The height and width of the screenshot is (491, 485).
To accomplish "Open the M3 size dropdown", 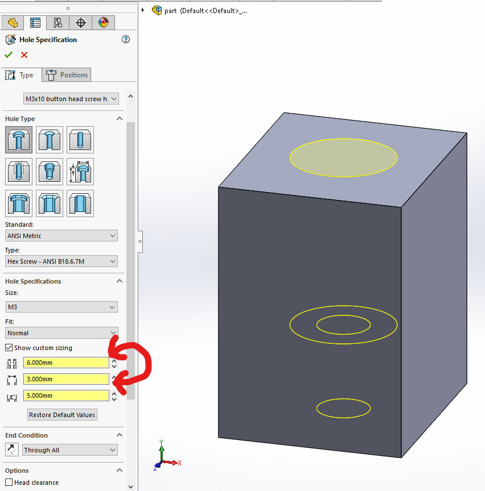I will click(61, 307).
